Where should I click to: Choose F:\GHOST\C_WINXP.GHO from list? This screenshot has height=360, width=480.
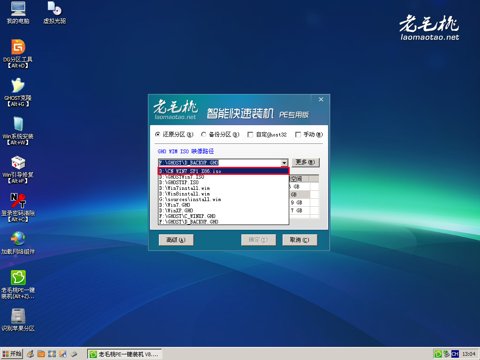(x=224, y=216)
